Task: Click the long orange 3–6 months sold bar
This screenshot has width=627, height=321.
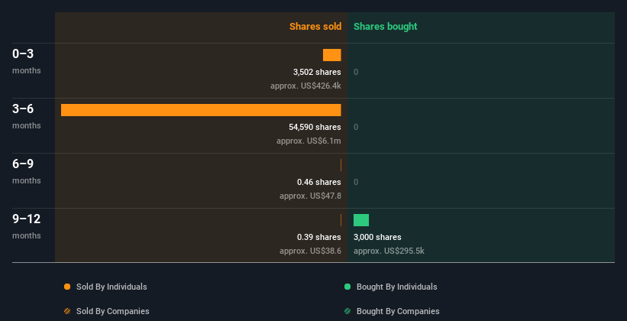Action: click(201, 110)
